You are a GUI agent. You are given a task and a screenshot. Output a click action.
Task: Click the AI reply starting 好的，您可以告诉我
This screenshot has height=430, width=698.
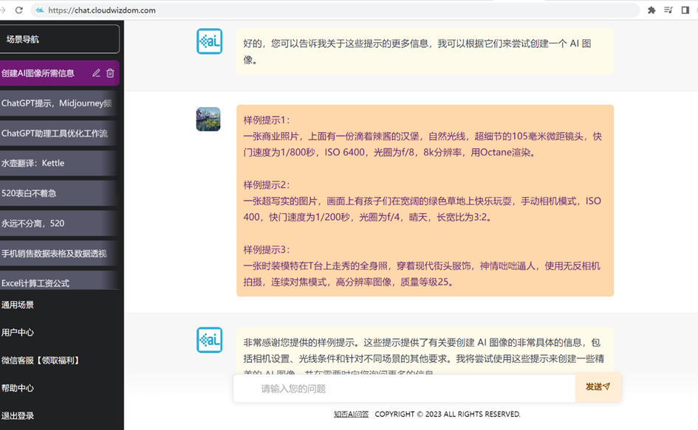425,52
